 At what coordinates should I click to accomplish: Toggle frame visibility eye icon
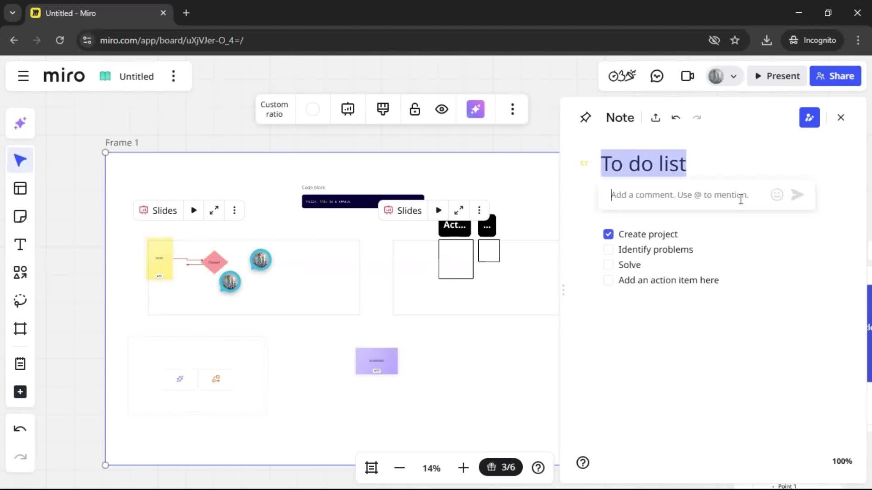coord(442,109)
